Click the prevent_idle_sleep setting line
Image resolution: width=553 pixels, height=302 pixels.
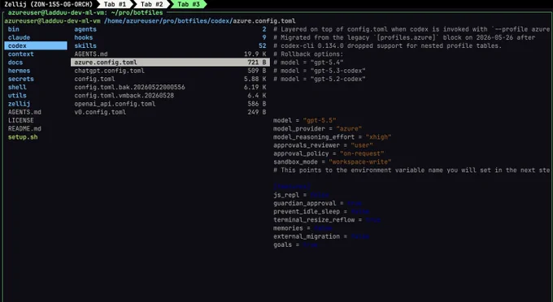321,212
